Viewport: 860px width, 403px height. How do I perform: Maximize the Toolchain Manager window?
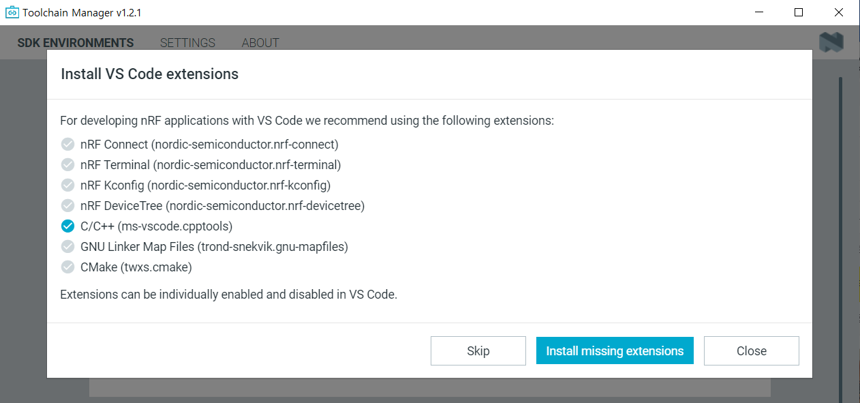[x=799, y=12]
